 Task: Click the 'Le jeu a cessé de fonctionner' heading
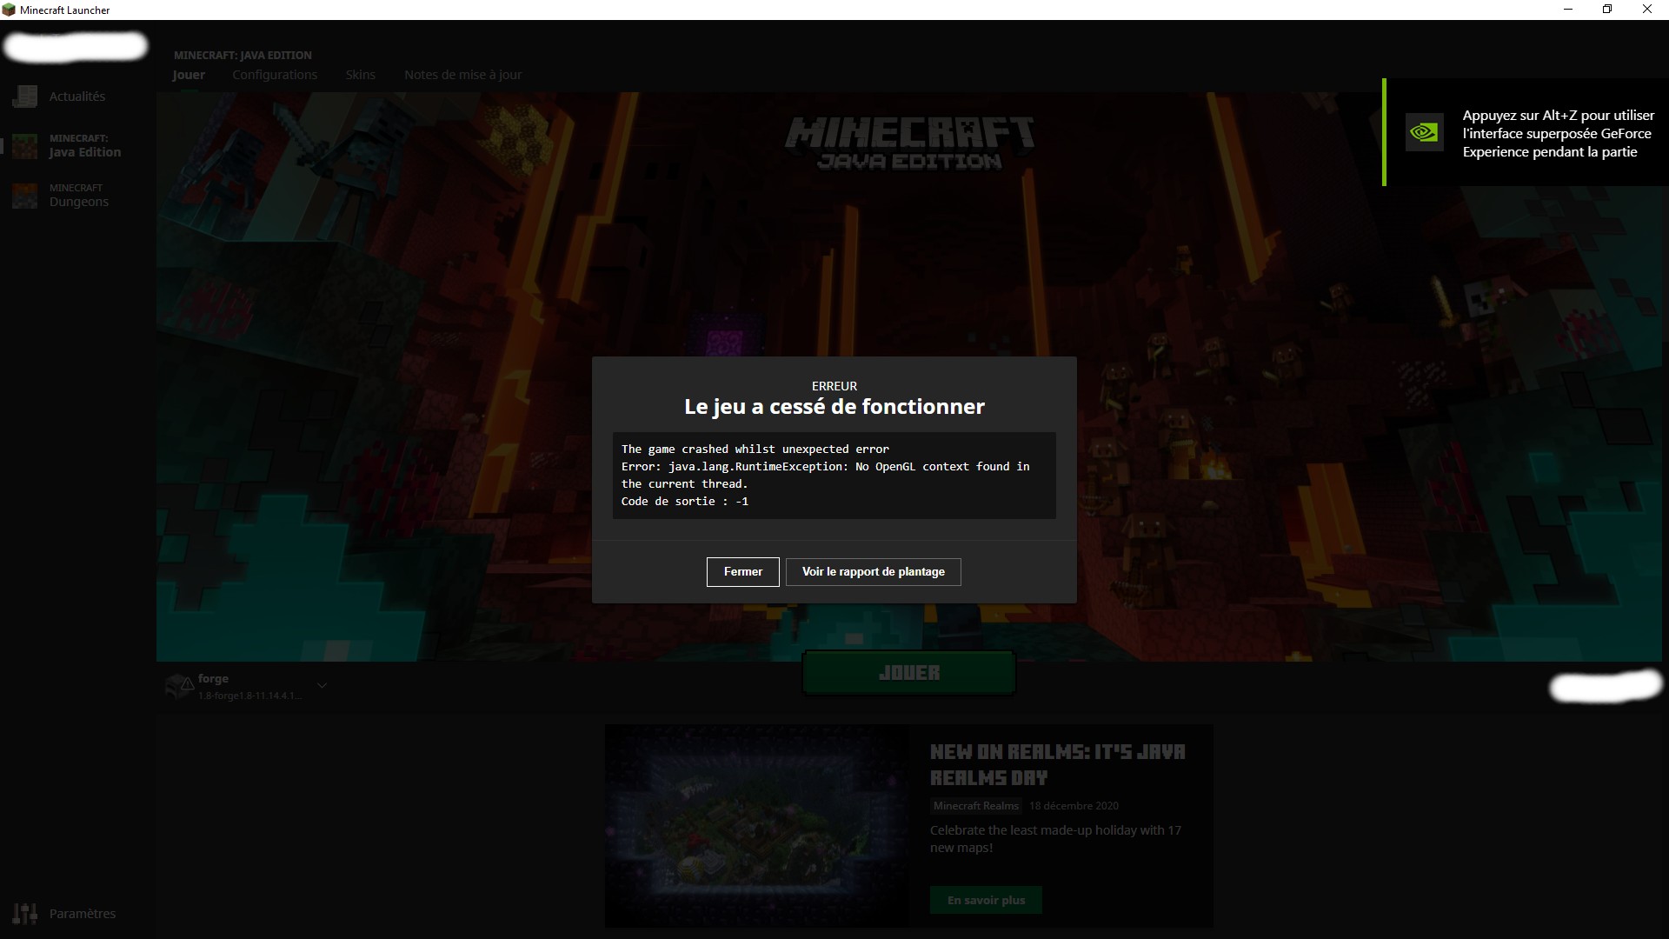tap(834, 407)
